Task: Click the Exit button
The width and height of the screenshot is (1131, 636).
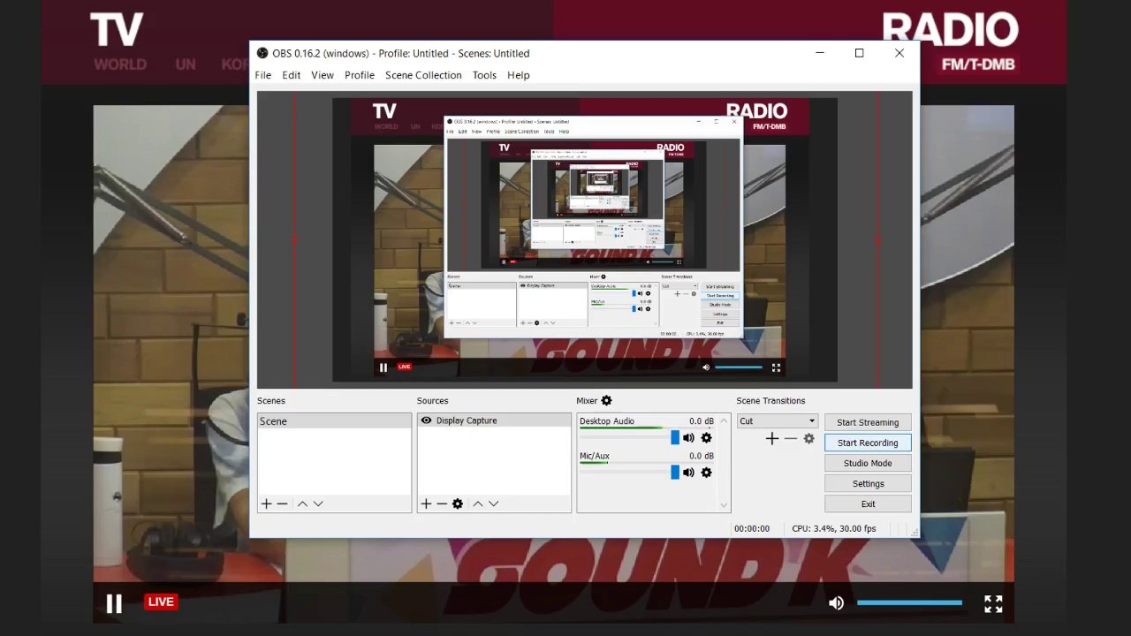Action: 868,503
